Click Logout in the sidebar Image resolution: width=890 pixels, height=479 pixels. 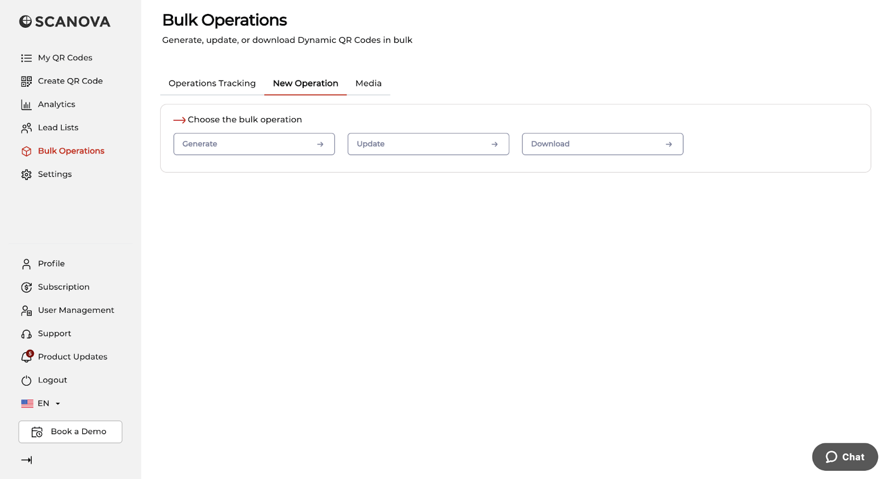pyautogui.click(x=52, y=381)
